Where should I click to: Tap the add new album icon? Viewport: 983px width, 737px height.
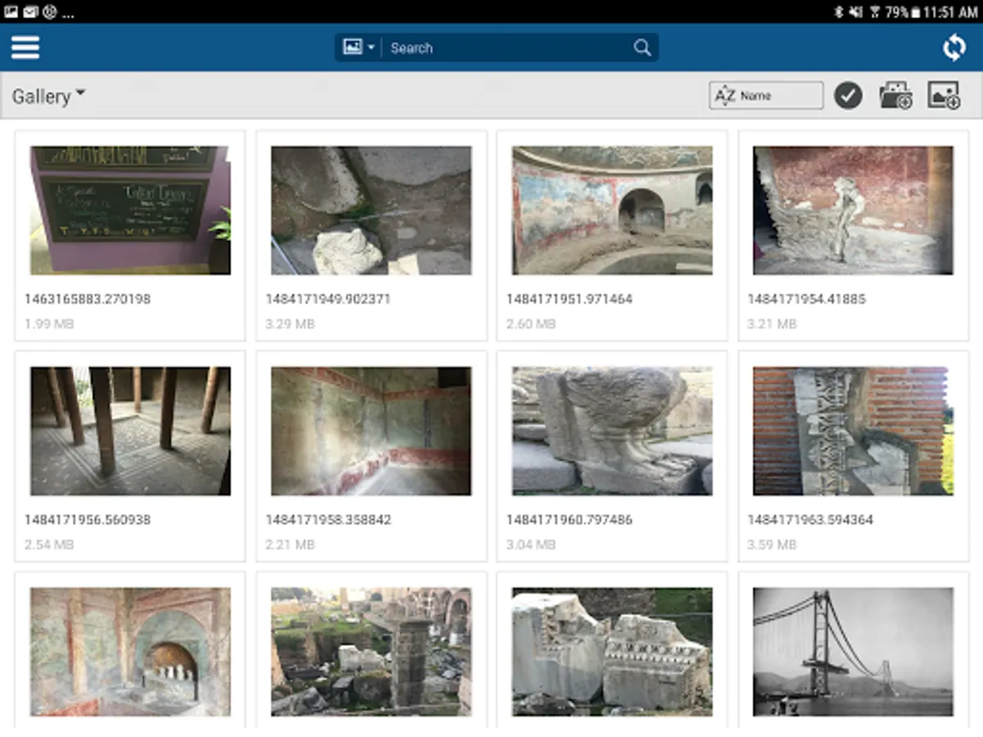(896, 95)
